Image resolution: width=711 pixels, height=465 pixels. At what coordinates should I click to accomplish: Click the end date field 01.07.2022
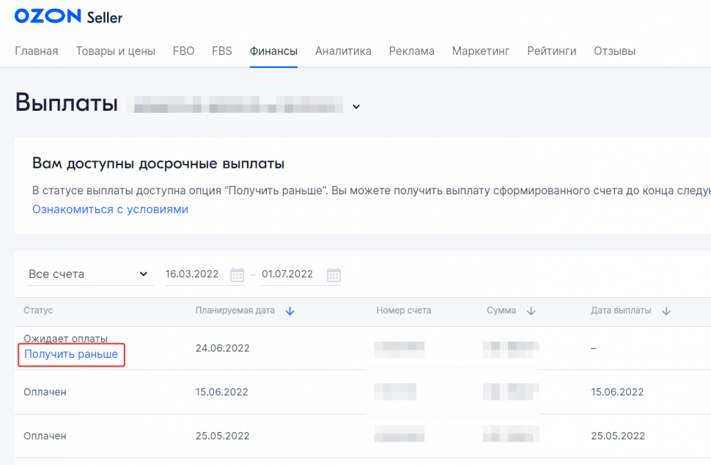287,274
